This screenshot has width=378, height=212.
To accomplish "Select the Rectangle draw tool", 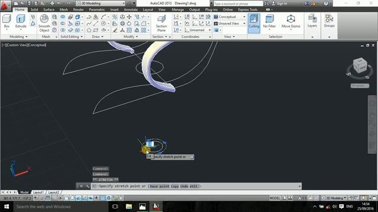I will pos(96,30).
